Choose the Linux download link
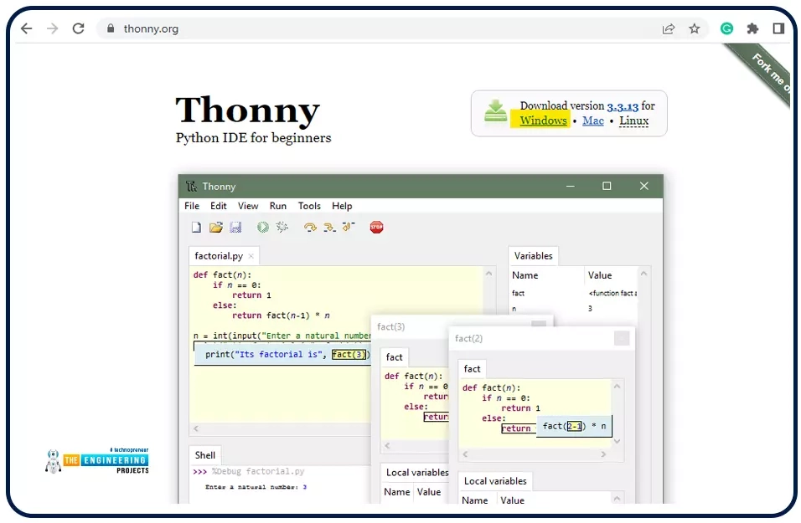The image size is (801, 523). 634,121
